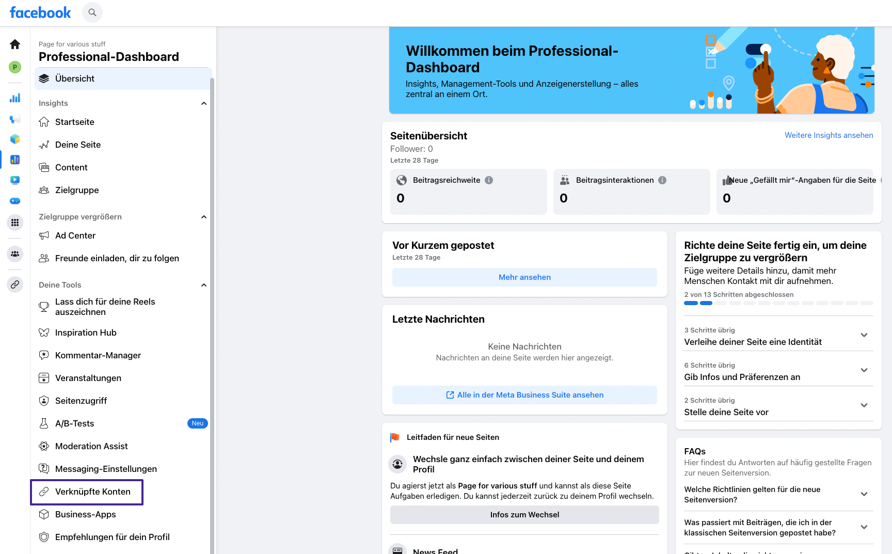Click the setup progress bar under 2 von 13 Schritten
The height and width of the screenshot is (554, 892).
tap(778, 303)
